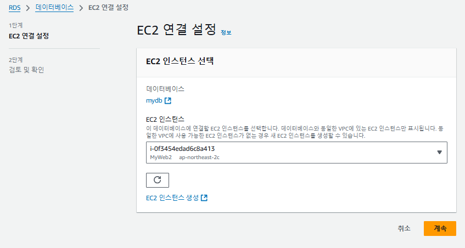
Task: Click the EC2 연결 설정 breadcrumb text
Action: click(x=109, y=8)
